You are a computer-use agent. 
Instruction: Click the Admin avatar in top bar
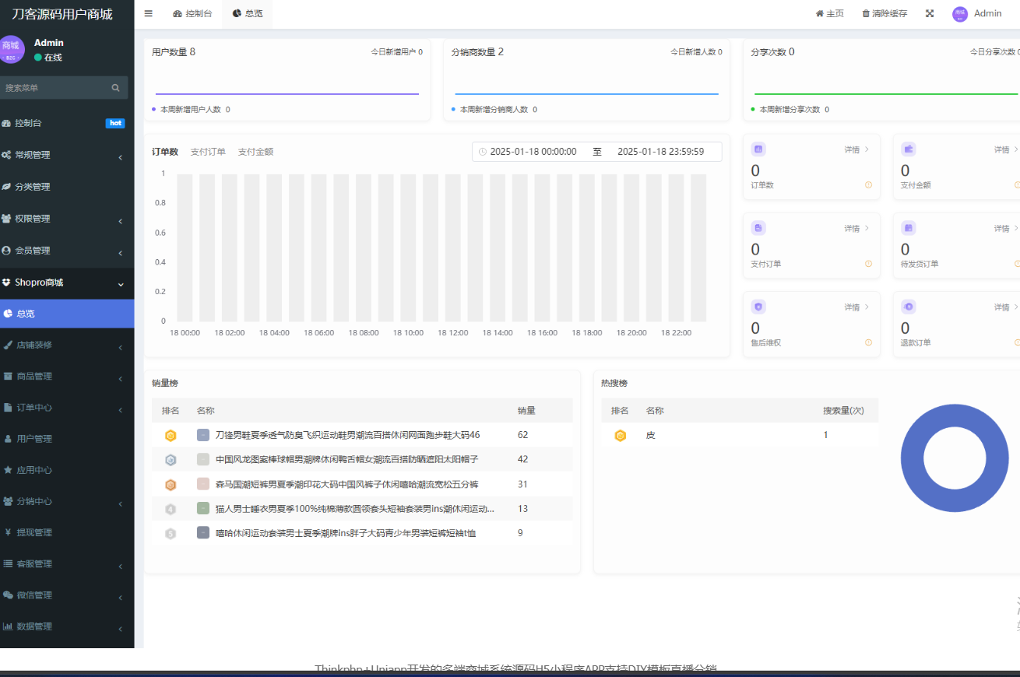(x=960, y=14)
